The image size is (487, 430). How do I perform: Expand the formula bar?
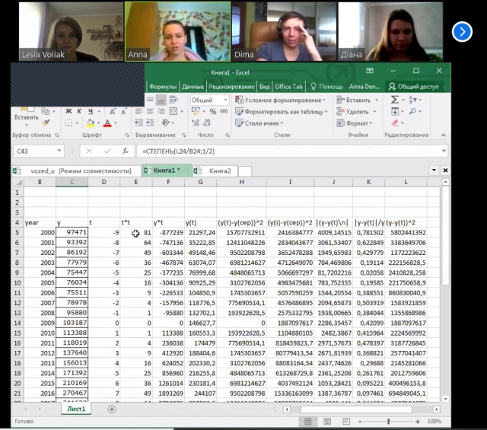[x=444, y=151]
